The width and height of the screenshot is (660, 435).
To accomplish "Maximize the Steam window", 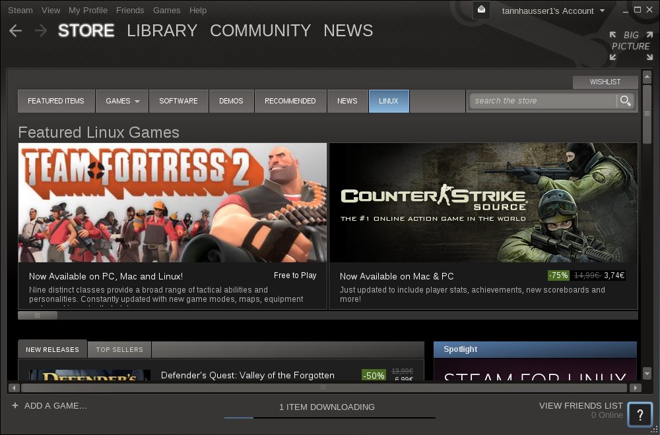I will (638, 10).
